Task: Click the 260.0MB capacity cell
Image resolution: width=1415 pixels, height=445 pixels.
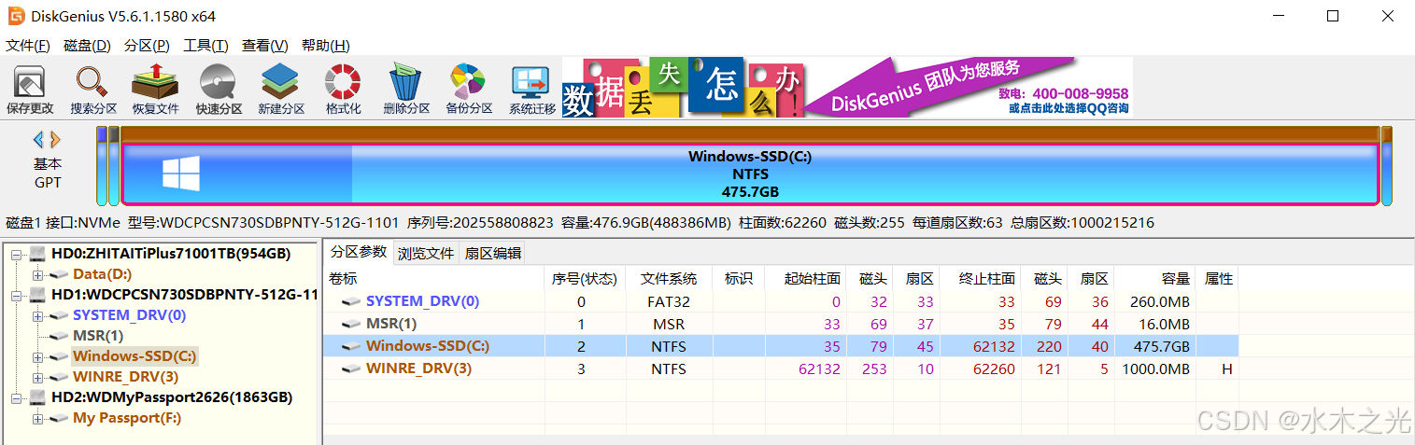Action: pos(1155,301)
